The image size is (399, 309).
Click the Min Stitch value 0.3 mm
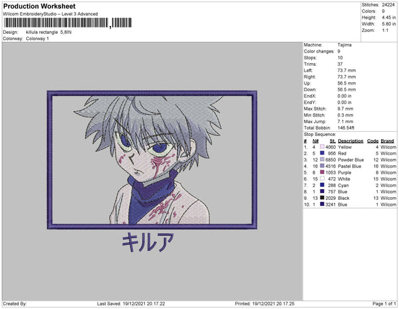point(345,115)
